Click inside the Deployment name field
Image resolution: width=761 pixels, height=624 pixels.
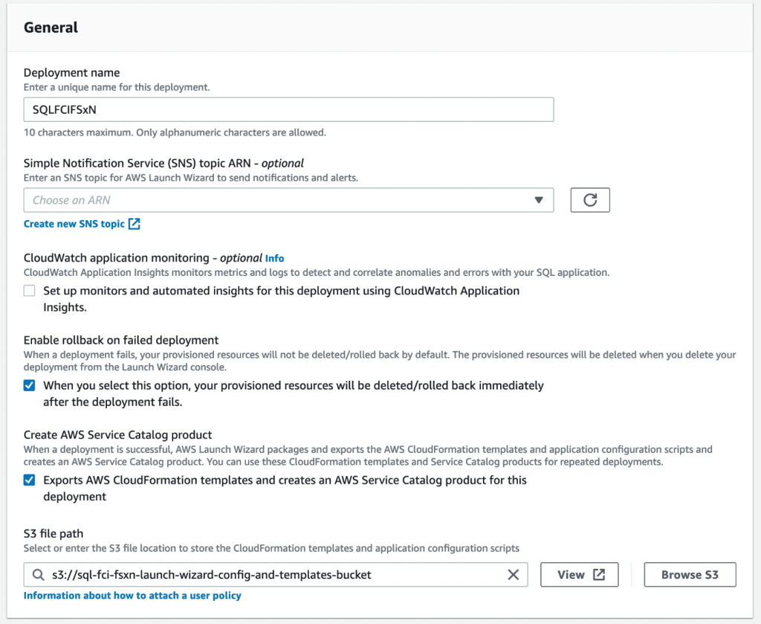[288, 109]
